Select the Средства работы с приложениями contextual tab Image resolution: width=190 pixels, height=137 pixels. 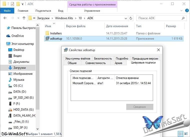point(92,4)
